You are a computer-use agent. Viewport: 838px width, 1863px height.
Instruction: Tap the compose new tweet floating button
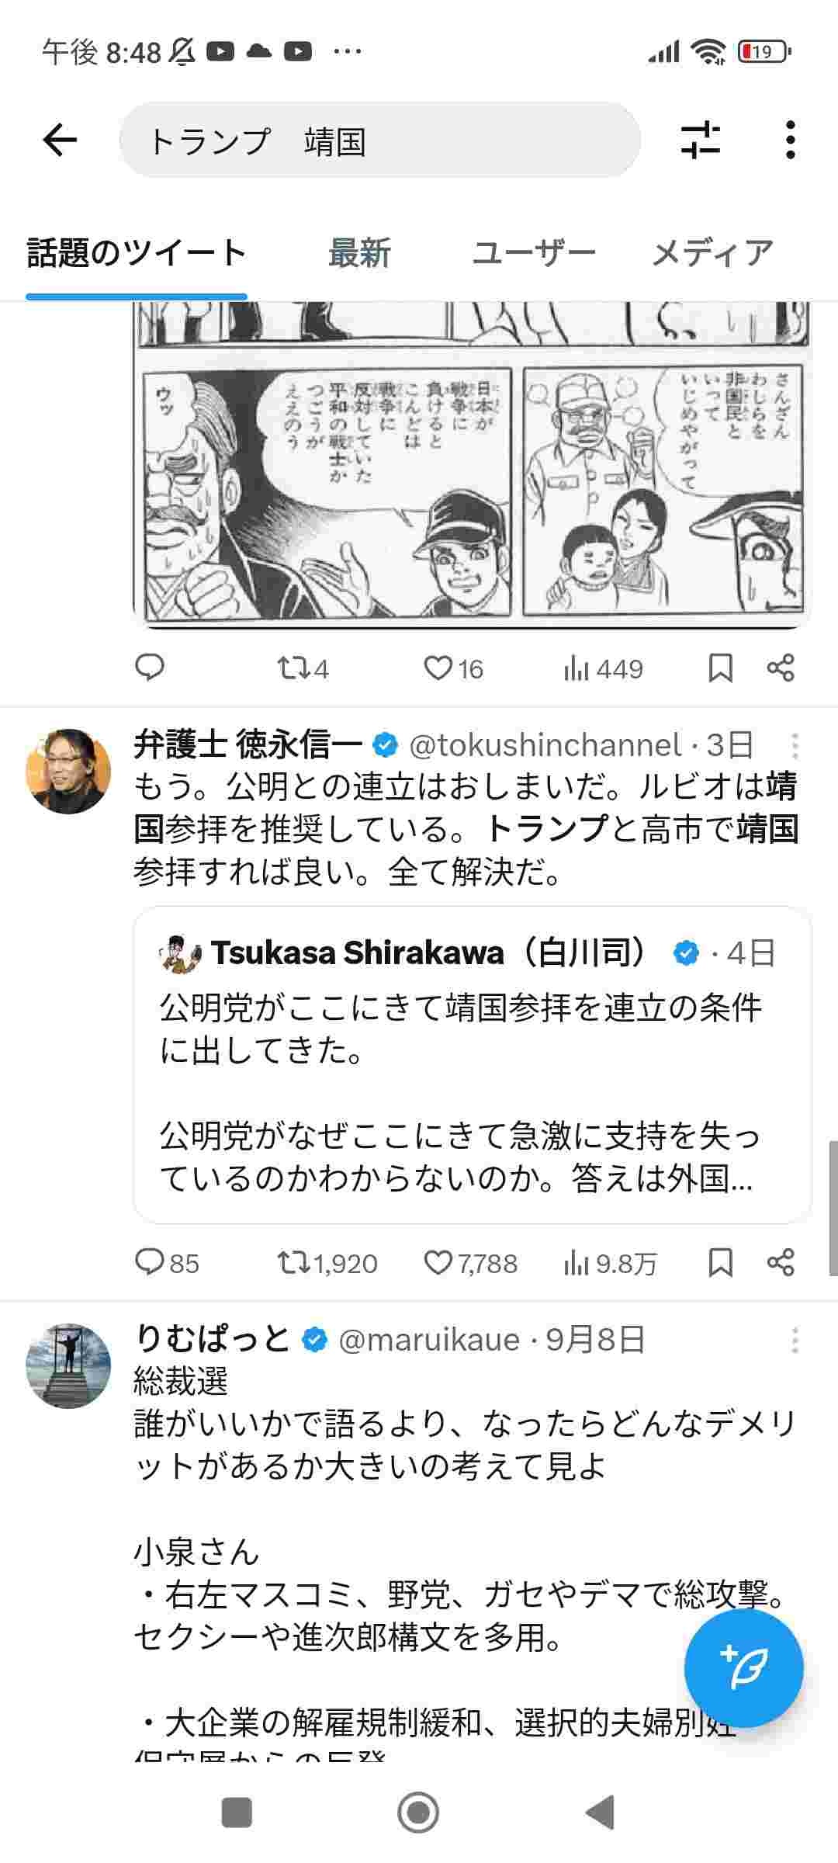point(743,1667)
